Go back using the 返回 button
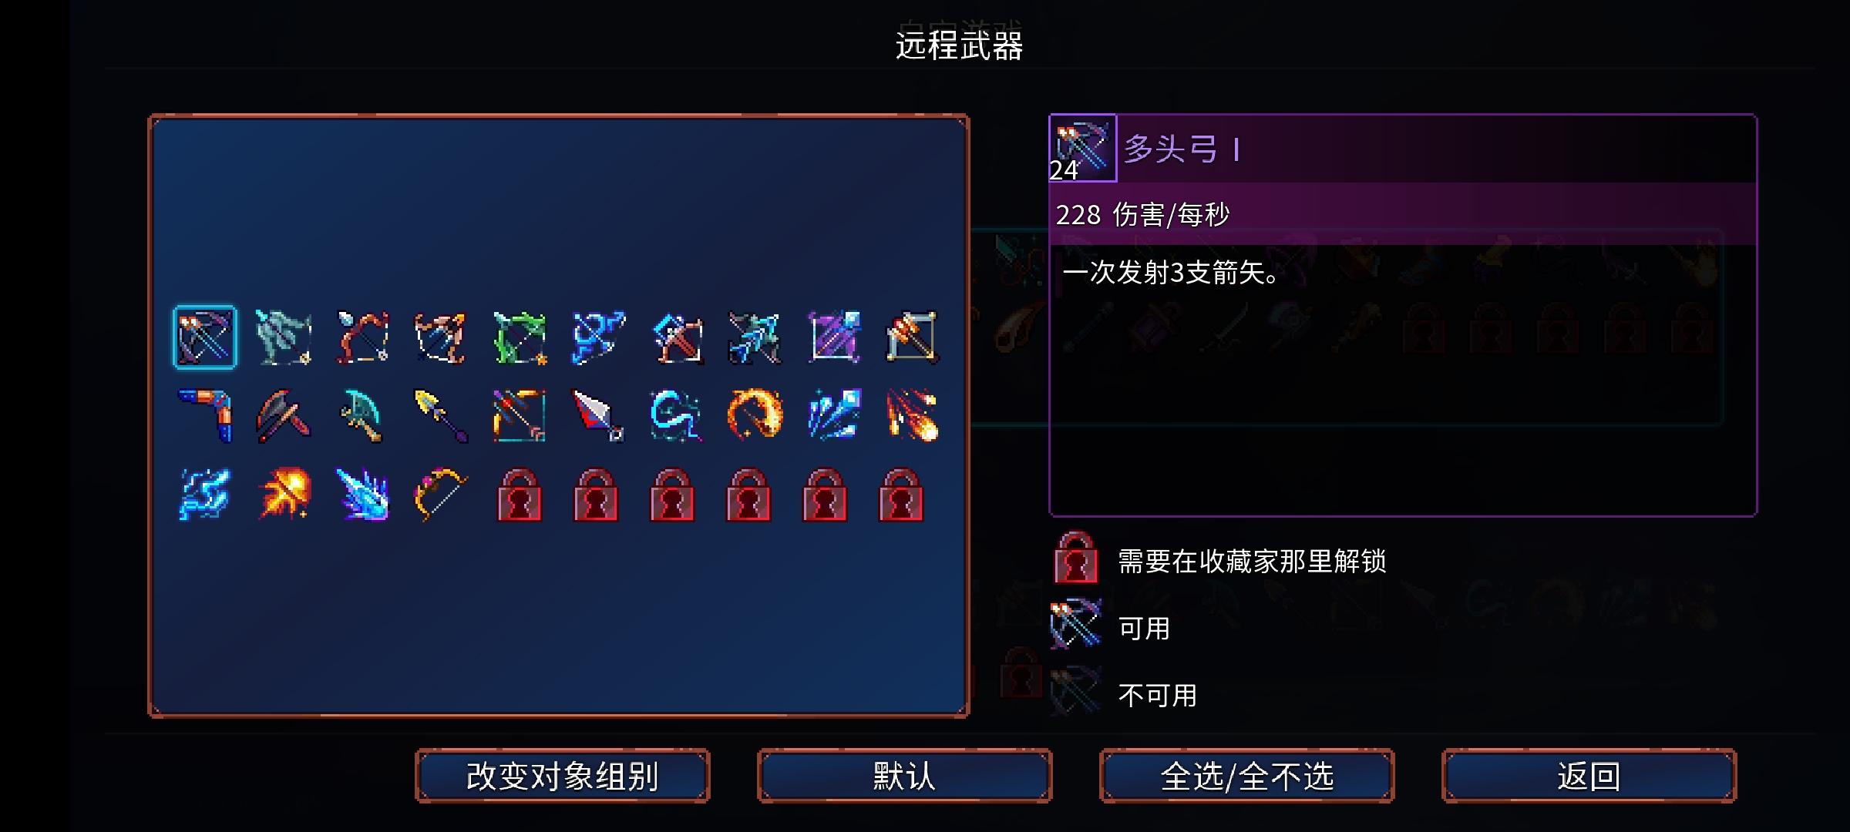This screenshot has height=832, width=1850. click(1589, 776)
